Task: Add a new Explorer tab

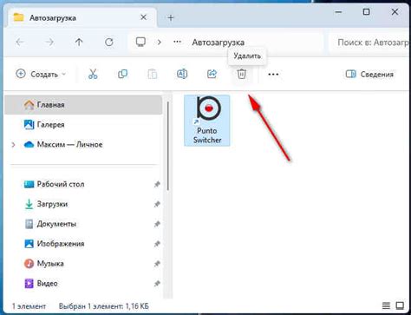Action: pos(171,18)
